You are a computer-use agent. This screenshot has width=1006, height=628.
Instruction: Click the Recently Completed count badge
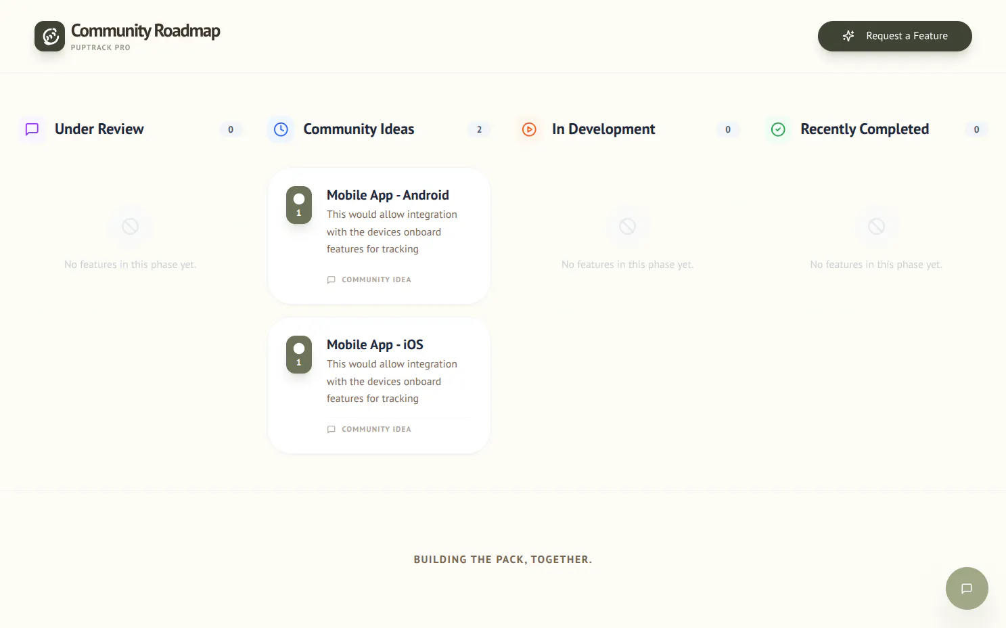pos(976,129)
